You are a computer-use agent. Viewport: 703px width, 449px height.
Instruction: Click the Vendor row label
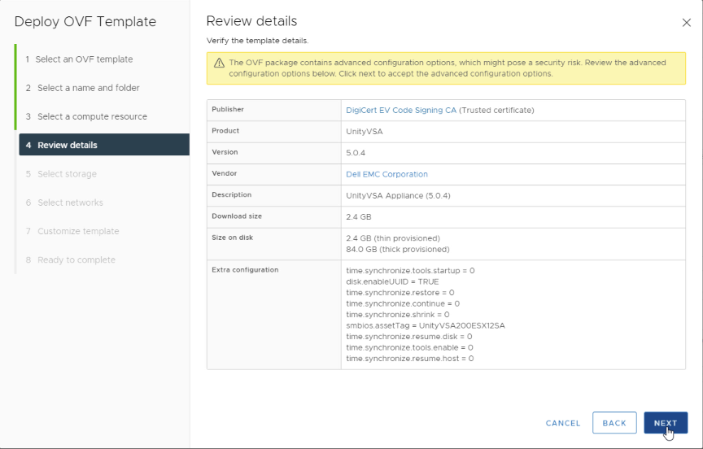point(225,173)
